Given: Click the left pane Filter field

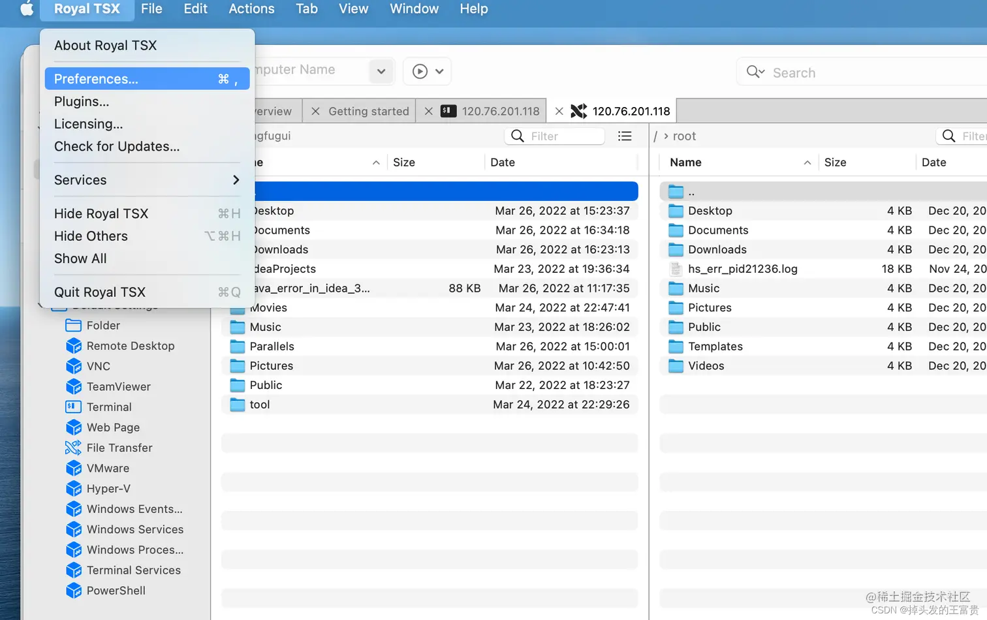Looking at the screenshot, I should (x=554, y=136).
